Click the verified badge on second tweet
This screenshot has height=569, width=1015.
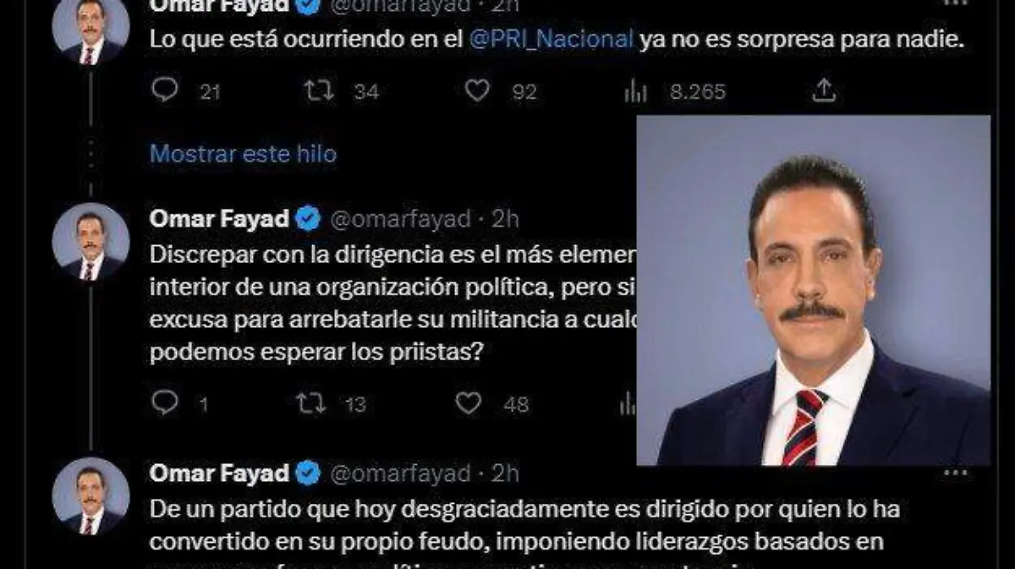[308, 220]
